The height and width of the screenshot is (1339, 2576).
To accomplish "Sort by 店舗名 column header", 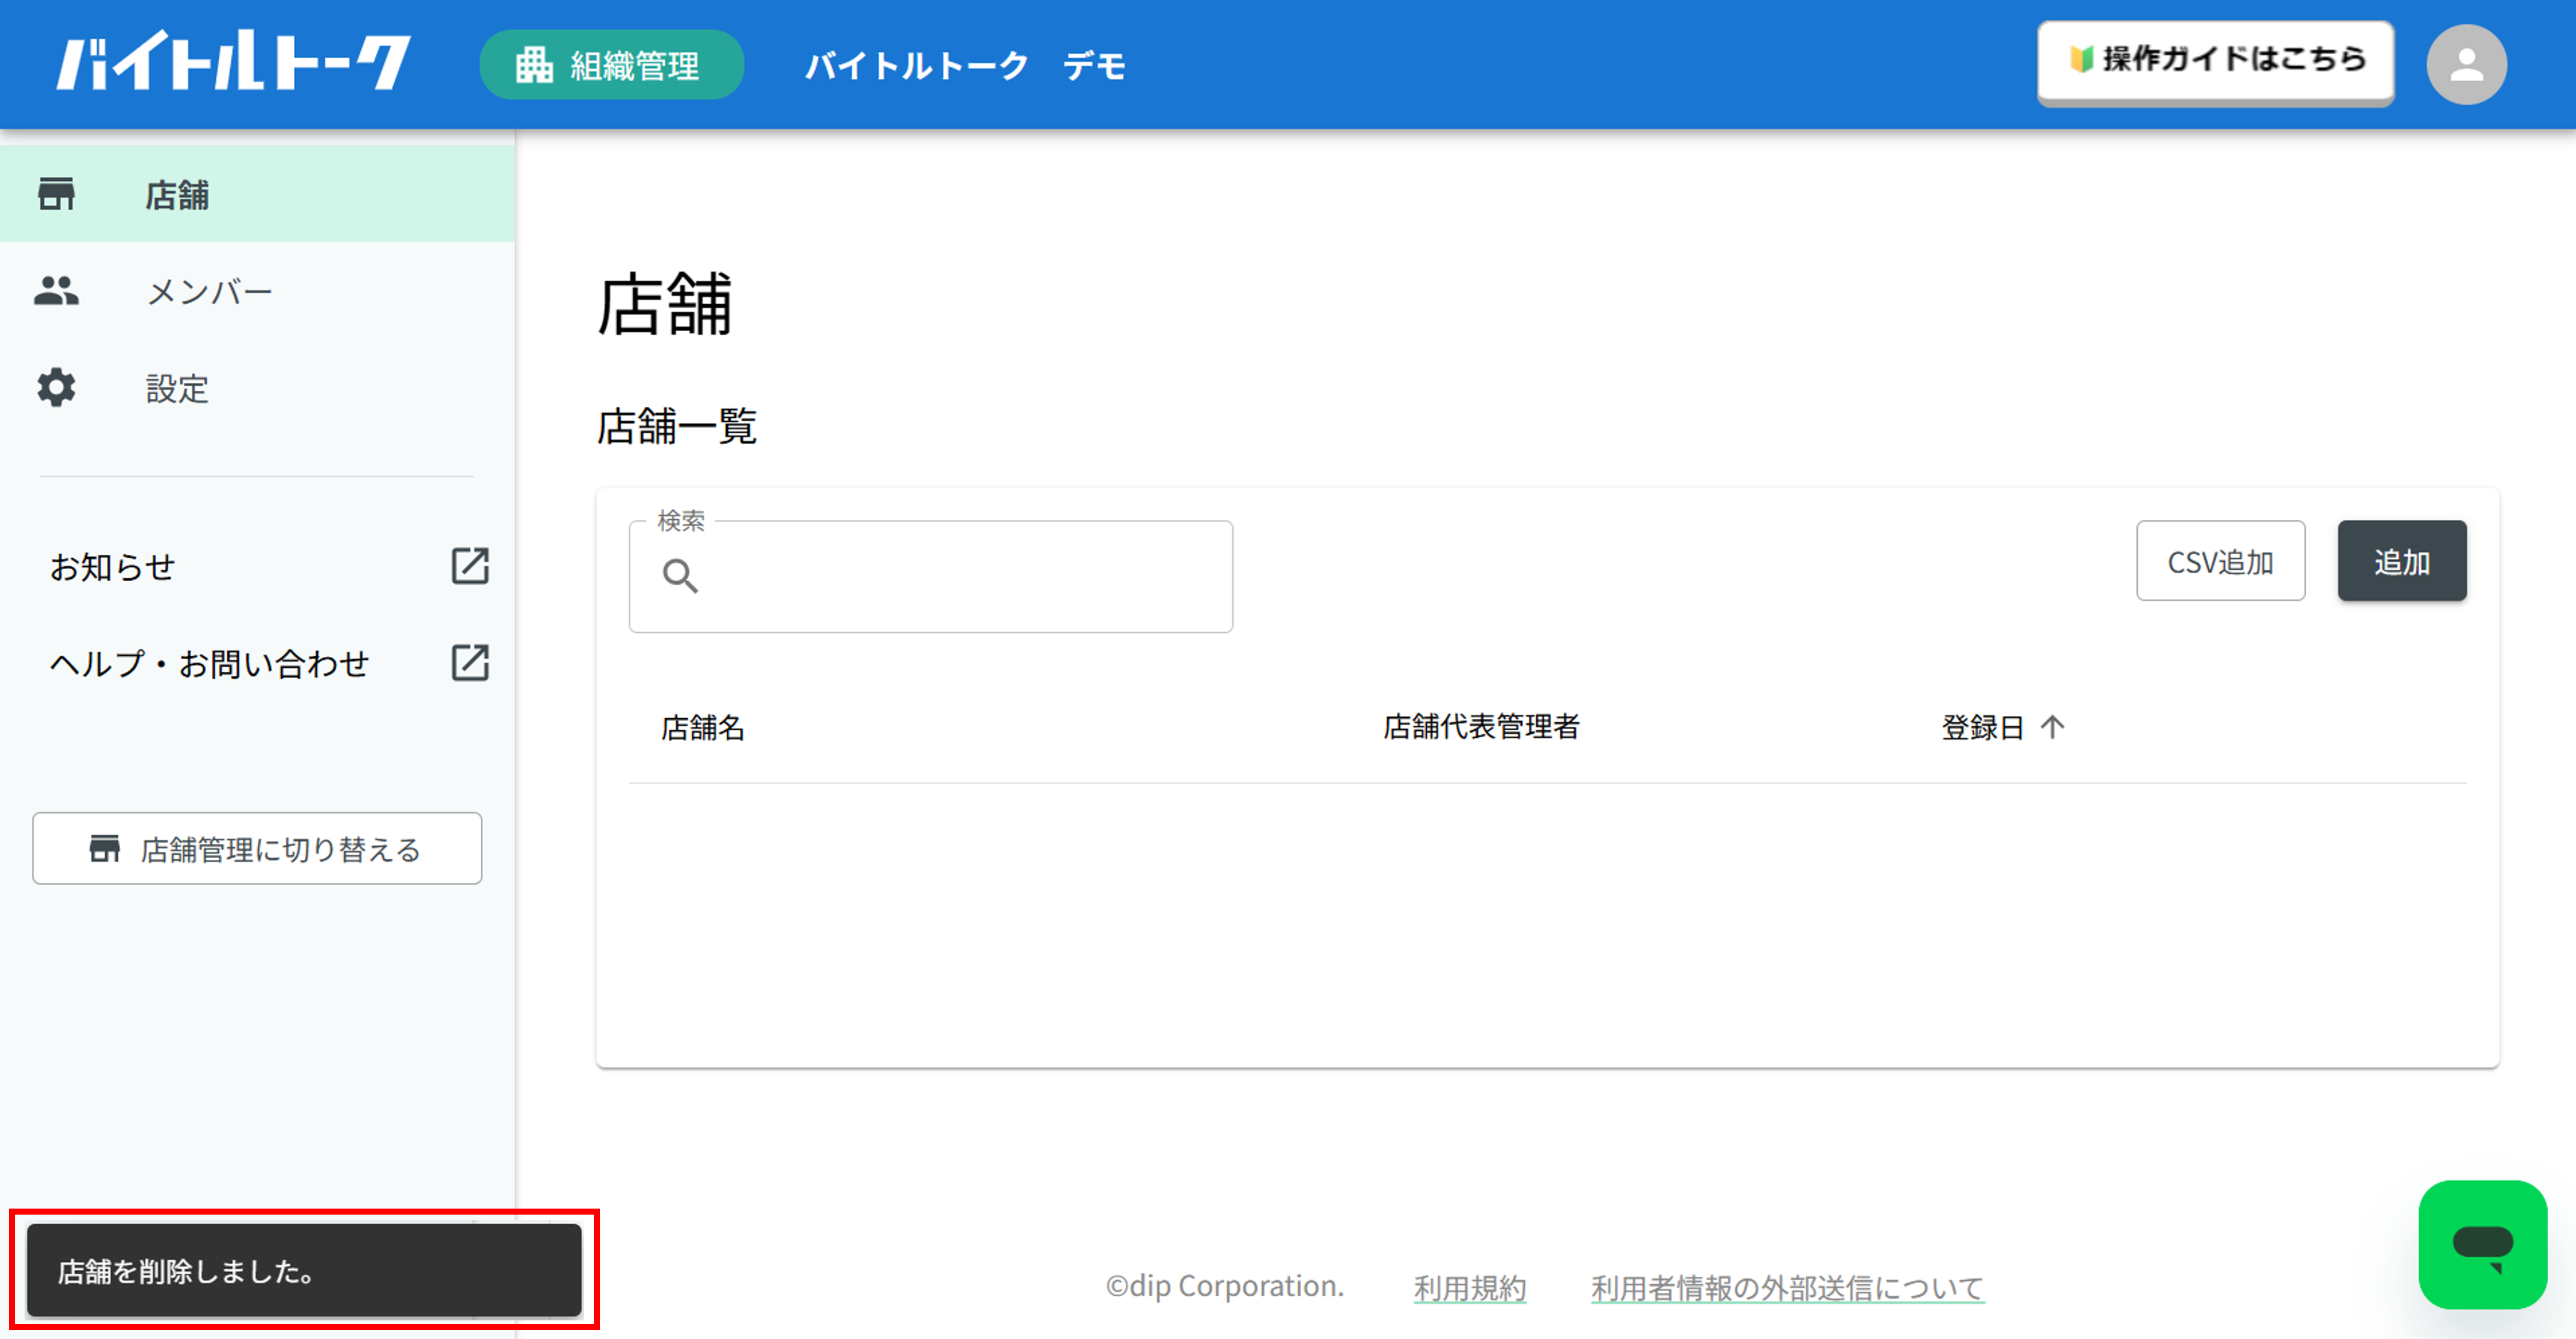I will tap(703, 727).
